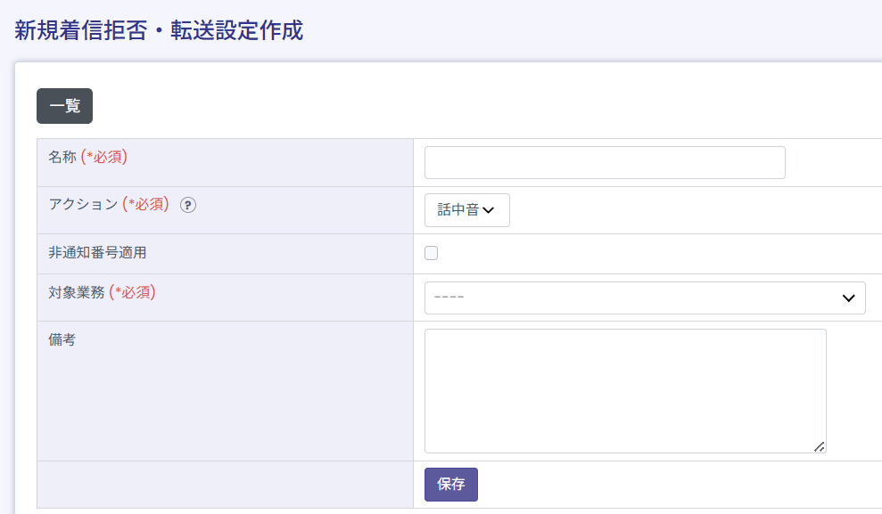
Task: Click inside the 備考 text area
Action: point(624,390)
